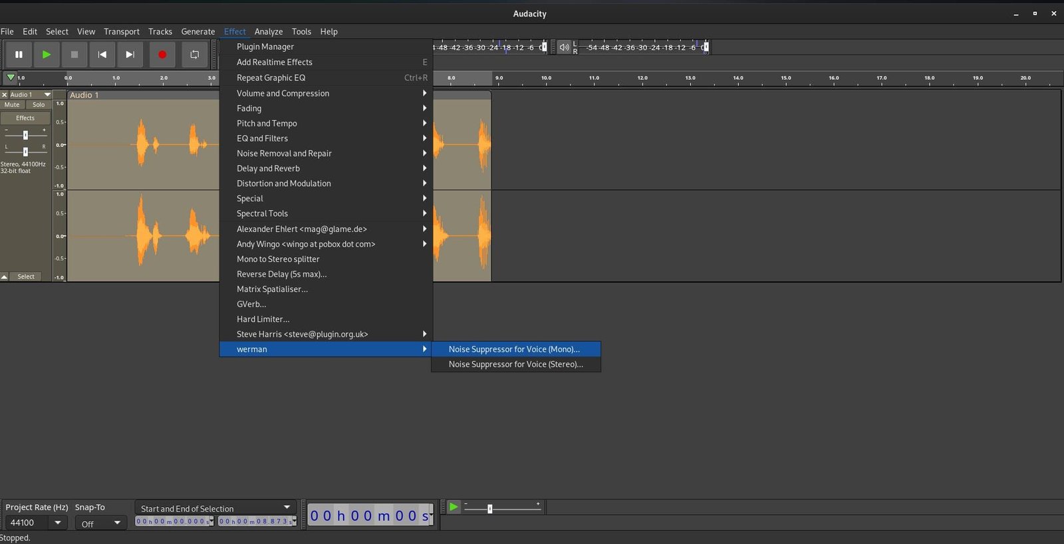The height and width of the screenshot is (544, 1064).
Task: Choose Add Realtime Effects
Action: (x=326, y=62)
